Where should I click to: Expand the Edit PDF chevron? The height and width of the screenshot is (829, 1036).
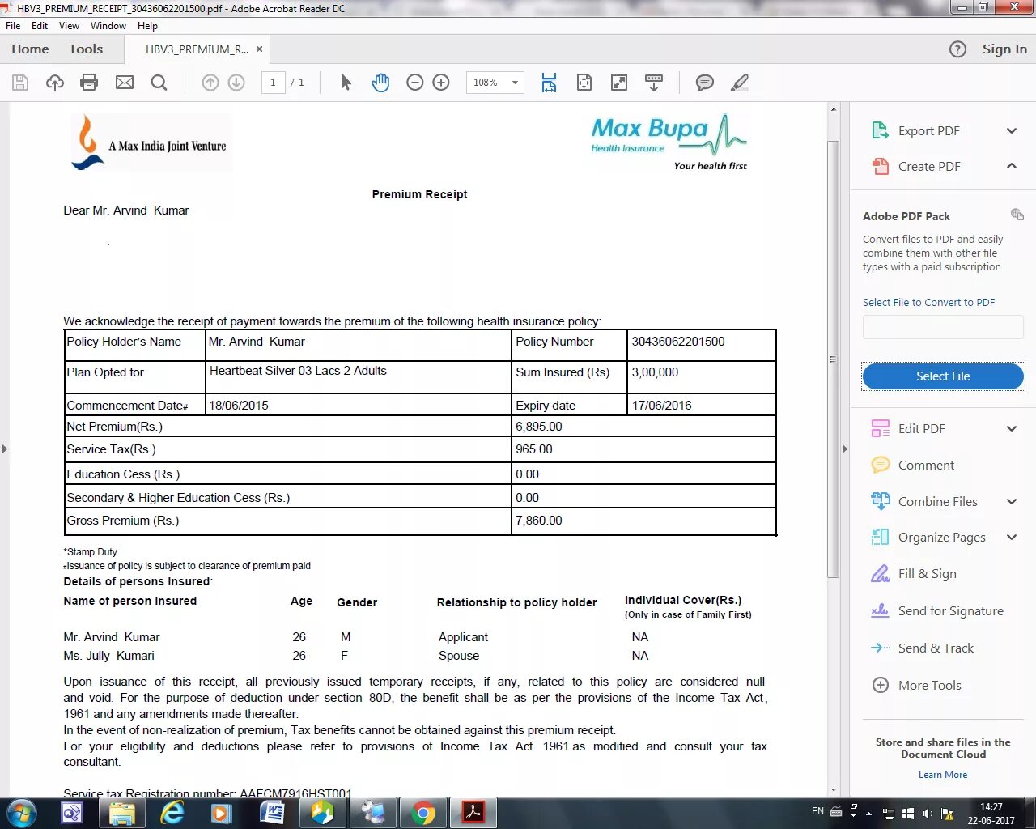point(1012,428)
